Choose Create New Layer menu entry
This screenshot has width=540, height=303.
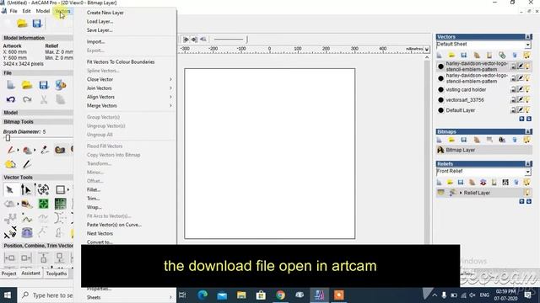tap(105, 13)
